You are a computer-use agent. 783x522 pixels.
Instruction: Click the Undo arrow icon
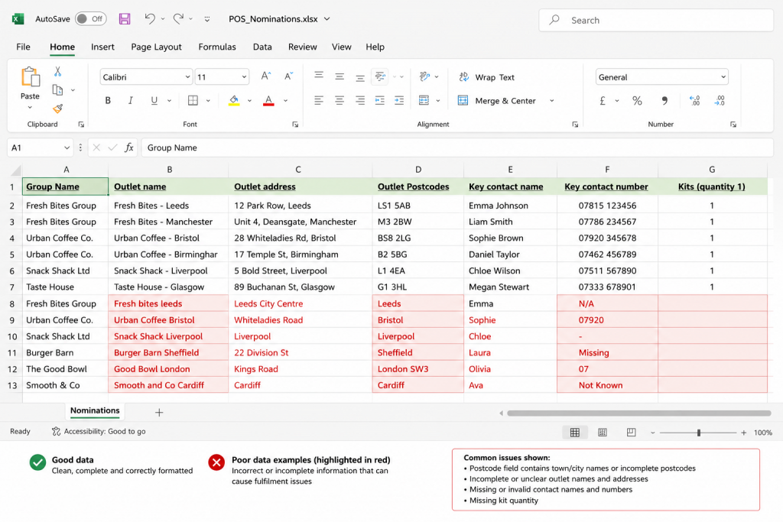click(x=149, y=18)
